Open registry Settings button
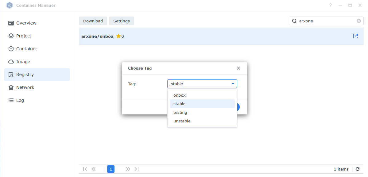Viewport: 368px width, 177px height. click(x=121, y=21)
